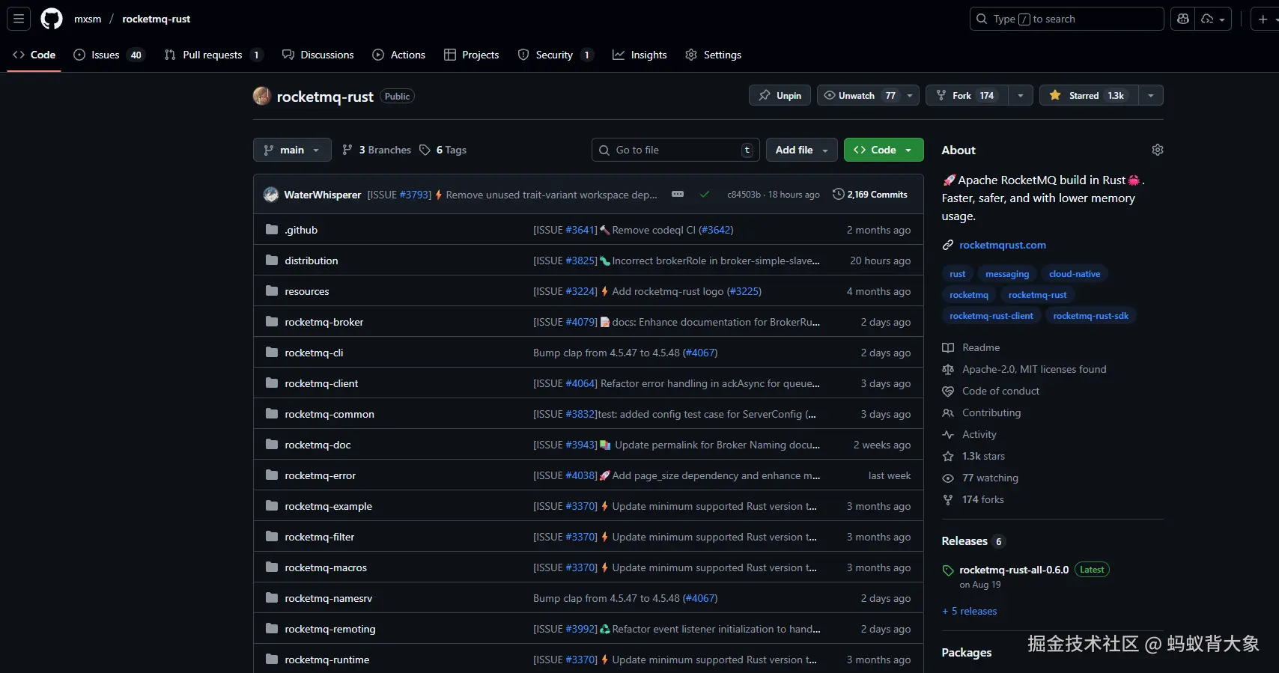Image resolution: width=1279 pixels, height=673 pixels.
Task: Toggle the Starred button
Action: [1088, 96]
